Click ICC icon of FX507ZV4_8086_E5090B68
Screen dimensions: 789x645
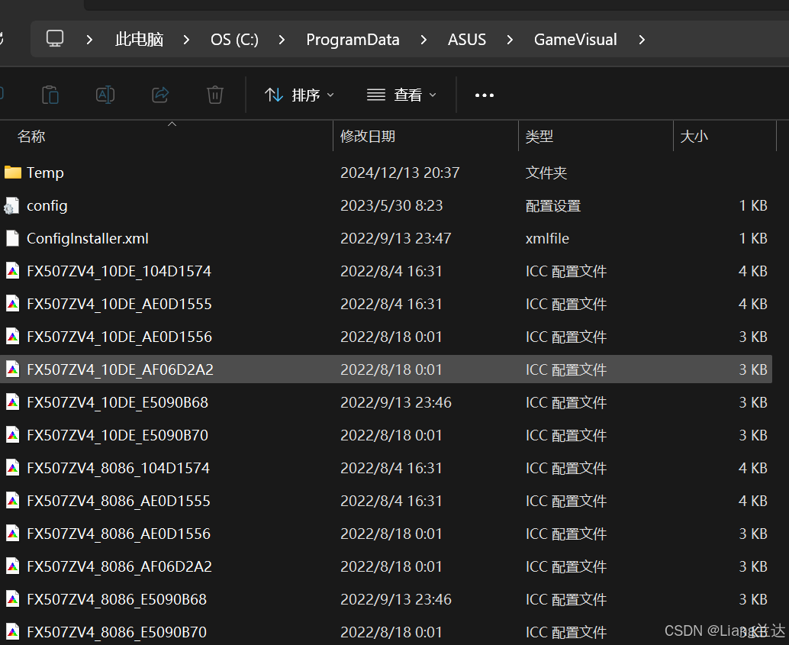[12, 599]
